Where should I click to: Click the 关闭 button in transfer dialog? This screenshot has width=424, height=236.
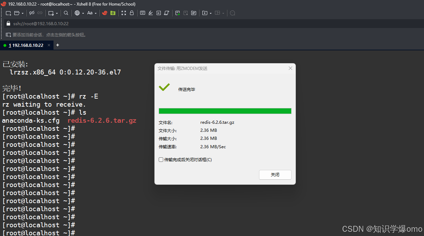[x=275, y=175]
